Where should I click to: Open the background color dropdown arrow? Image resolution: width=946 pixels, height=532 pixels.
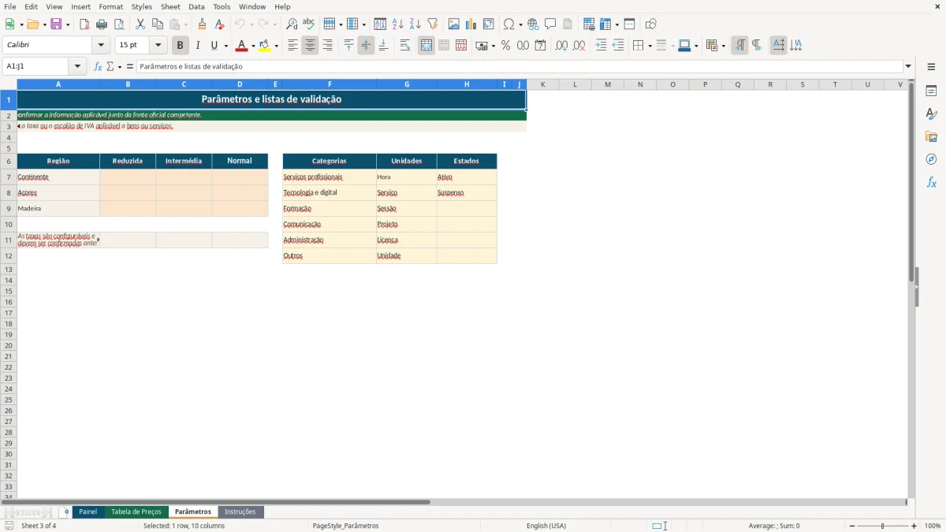[276, 46]
